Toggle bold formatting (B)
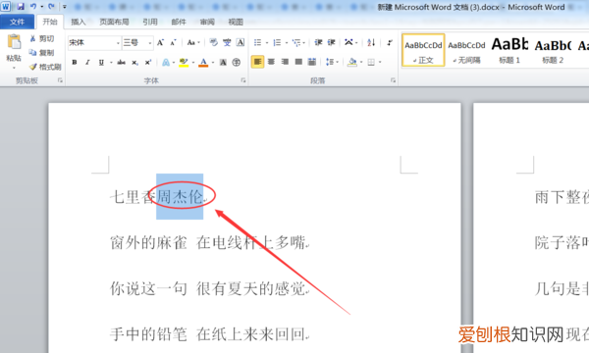Image resolution: width=589 pixels, height=353 pixels. coord(75,63)
